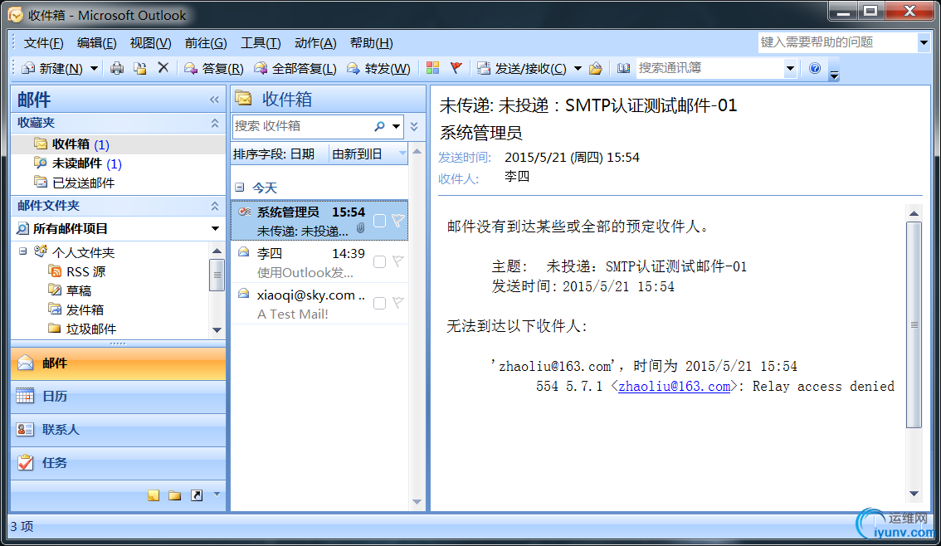The height and width of the screenshot is (546, 941).
Task: Click the 搜索 收件箱 search field
Action: point(301,126)
